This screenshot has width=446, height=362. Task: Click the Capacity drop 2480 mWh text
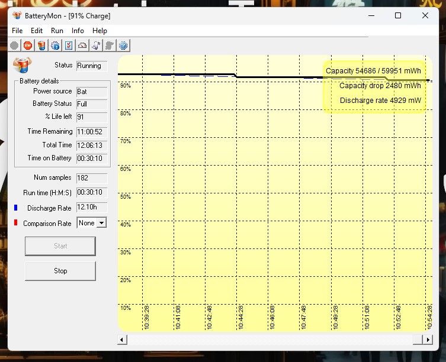pyautogui.click(x=380, y=86)
